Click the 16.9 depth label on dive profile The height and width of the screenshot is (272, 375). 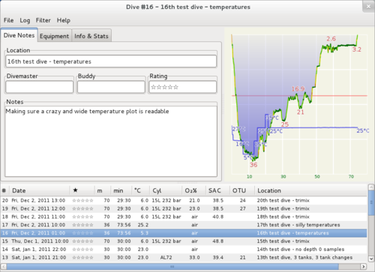(298, 89)
